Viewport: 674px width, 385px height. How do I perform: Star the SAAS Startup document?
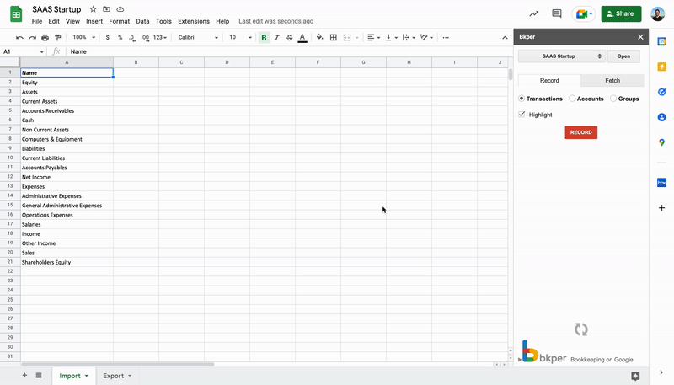coord(93,9)
